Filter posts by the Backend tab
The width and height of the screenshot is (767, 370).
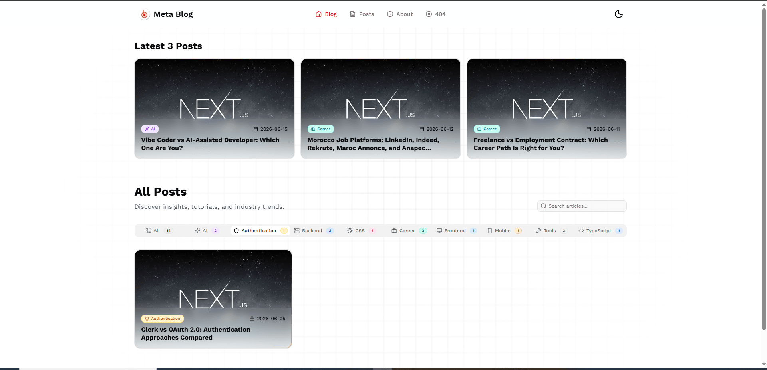pyautogui.click(x=314, y=231)
